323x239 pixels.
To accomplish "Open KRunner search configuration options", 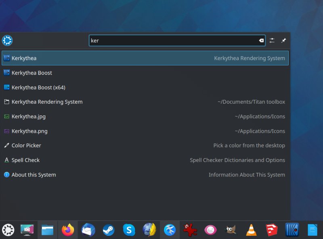I will (x=272, y=40).
